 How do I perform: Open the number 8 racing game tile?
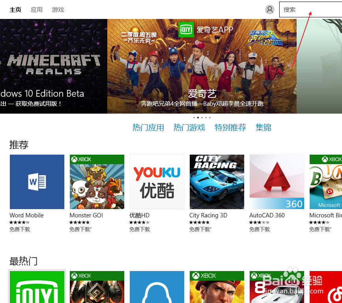point(277,287)
